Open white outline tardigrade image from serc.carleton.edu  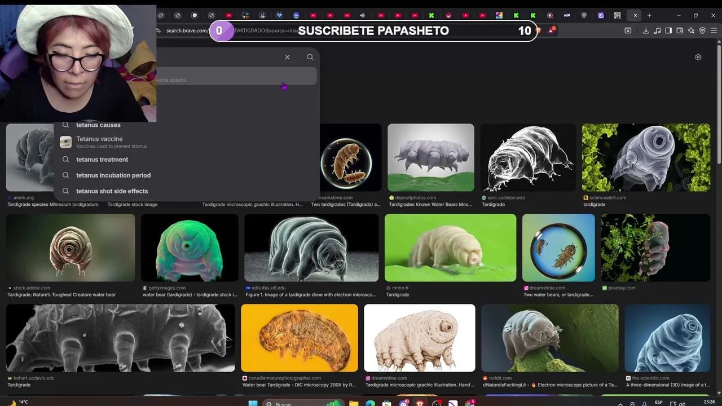pos(528,158)
